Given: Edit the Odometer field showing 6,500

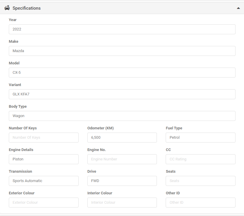Looking at the screenshot, I should 122,138.
